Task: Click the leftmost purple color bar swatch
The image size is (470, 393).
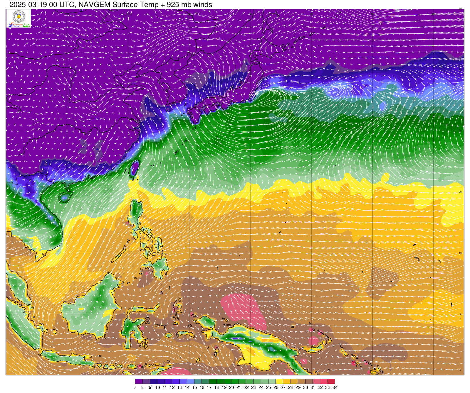Action: pos(139,382)
